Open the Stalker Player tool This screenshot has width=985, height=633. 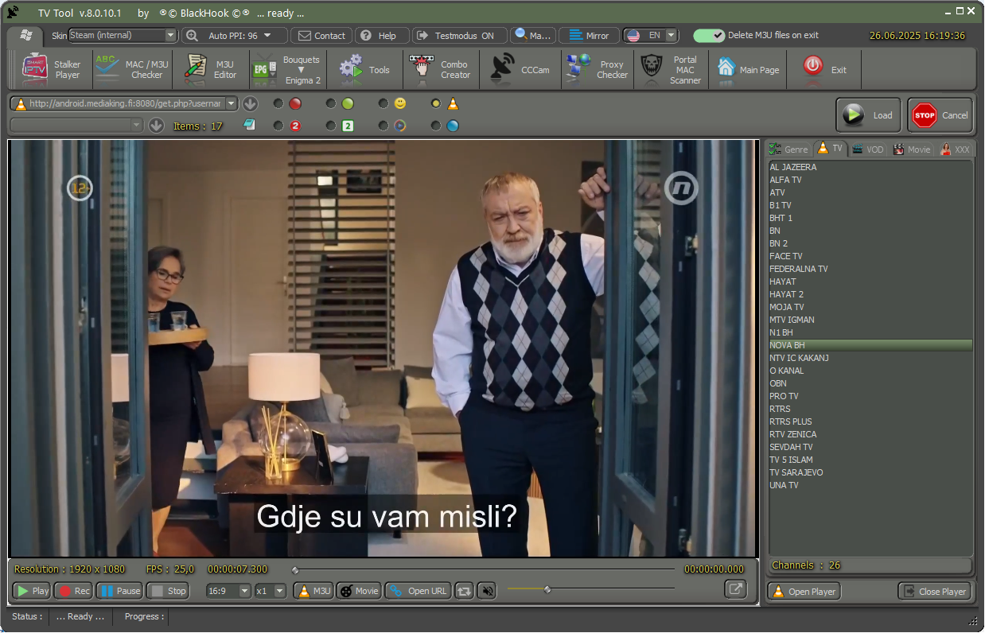click(x=53, y=69)
